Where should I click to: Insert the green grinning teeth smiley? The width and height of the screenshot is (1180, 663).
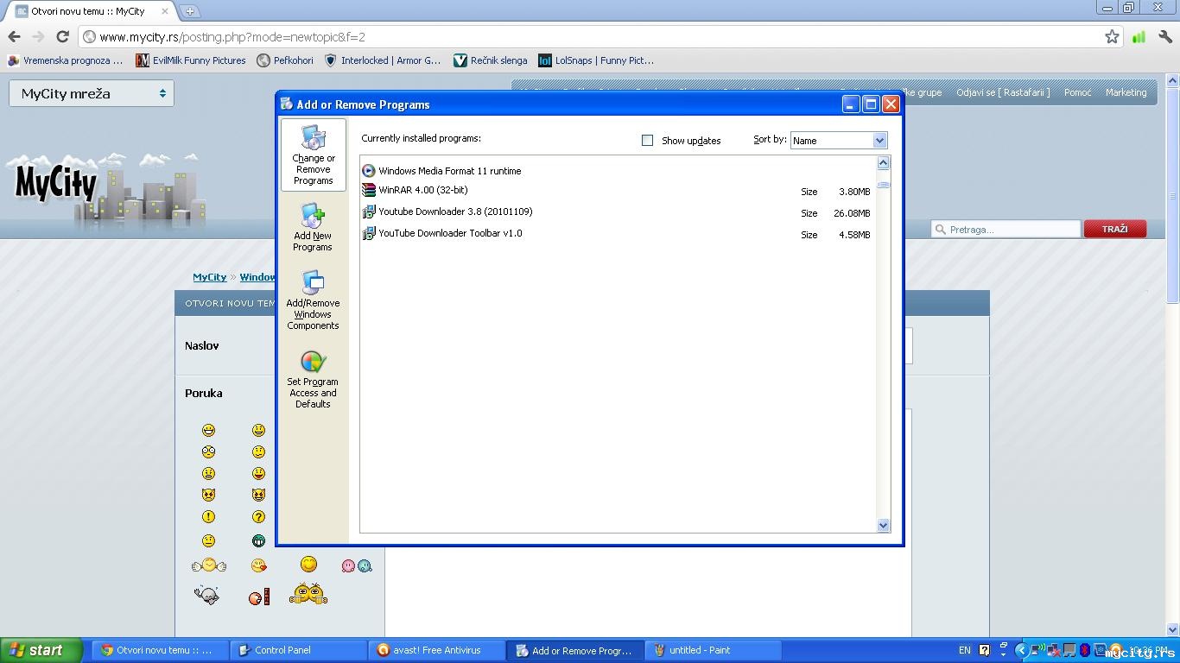[258, 540]
